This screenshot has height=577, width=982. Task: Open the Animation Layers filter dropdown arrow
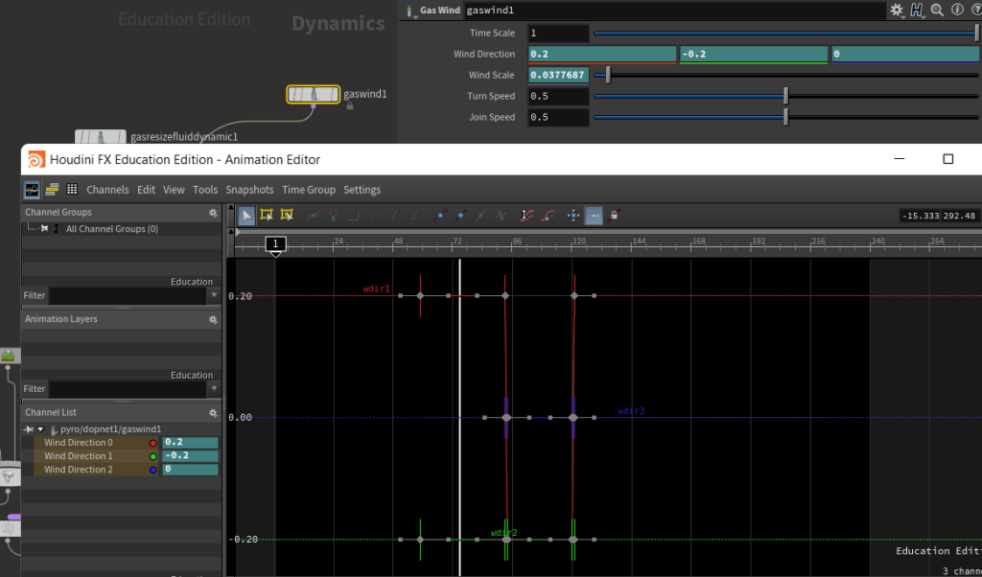pos(214,388)
